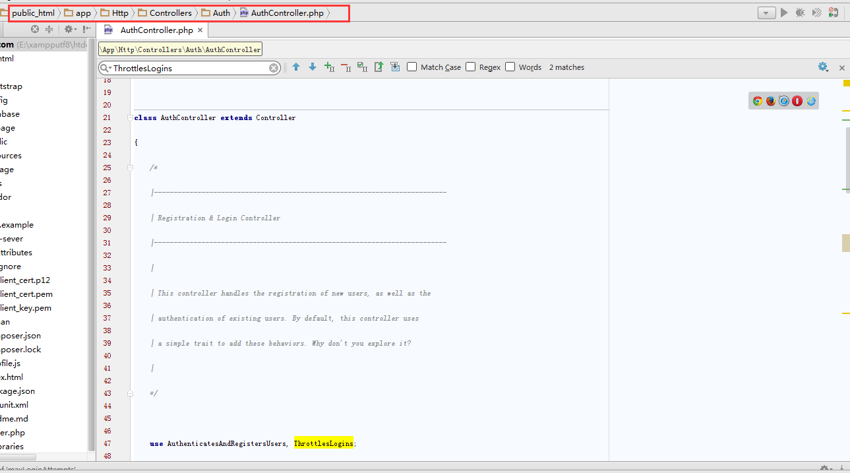The image size is (850, 473).
Task: Open preview in Firefox browser icon
Action: 770,101
